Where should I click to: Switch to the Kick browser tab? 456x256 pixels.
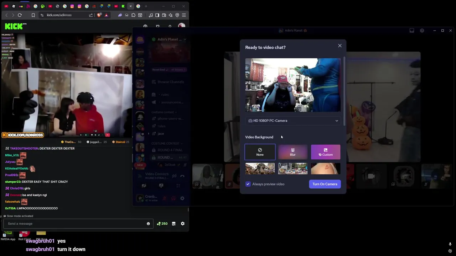click(123, 6)
